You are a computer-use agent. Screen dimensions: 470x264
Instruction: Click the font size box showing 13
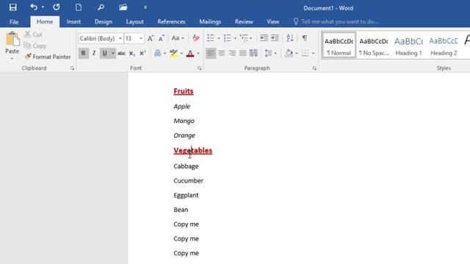tap(131, 38)
